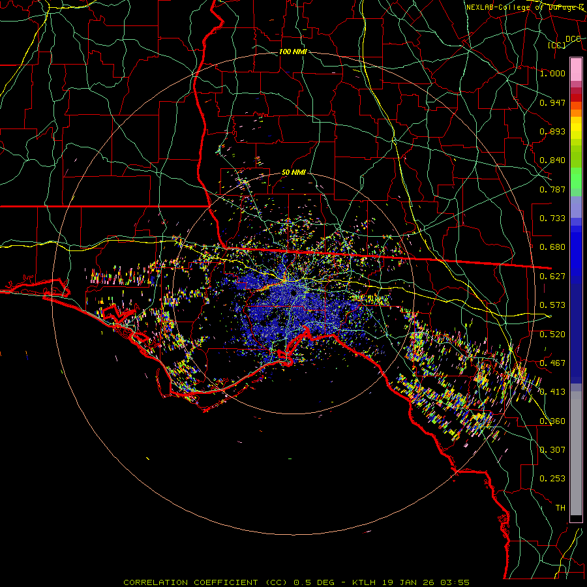Click the 50 NMI range ring label
Image resolution: width=587 pixels, height=587 pixels.
point(293,173)
